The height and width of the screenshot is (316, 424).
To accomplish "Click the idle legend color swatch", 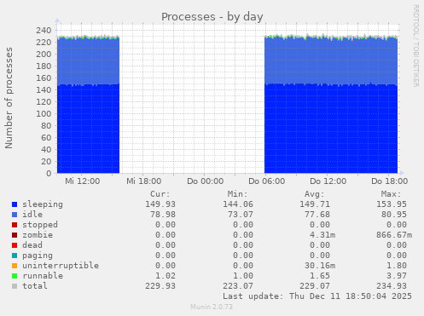I will click(x=15, y=215).
